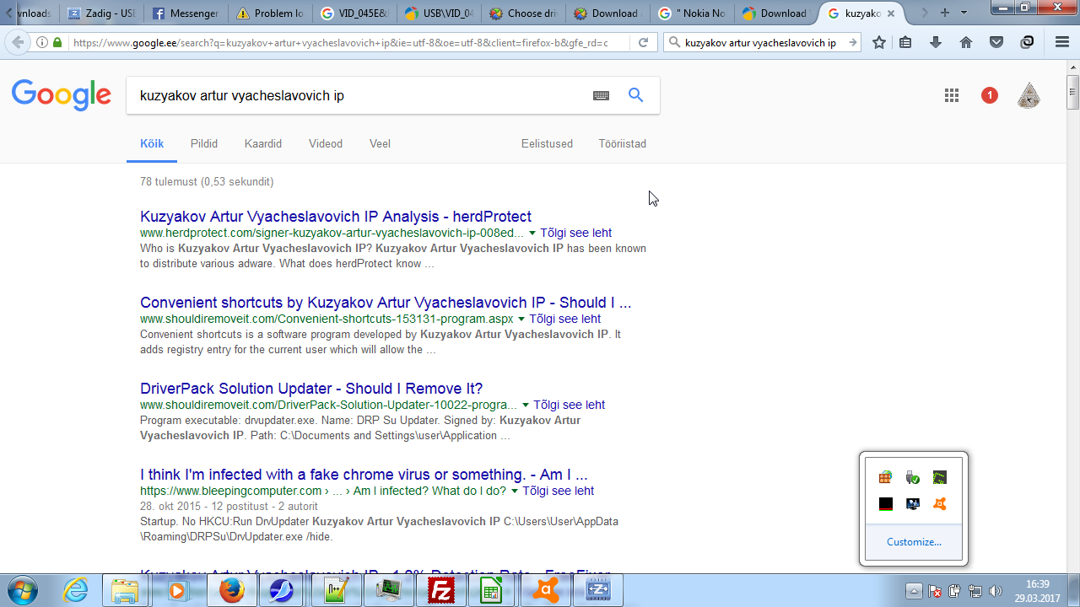The width and height of the screenshot is (1080, 607).
Task: Open the Tööriistad tools menu
Action: pos(623,144)
